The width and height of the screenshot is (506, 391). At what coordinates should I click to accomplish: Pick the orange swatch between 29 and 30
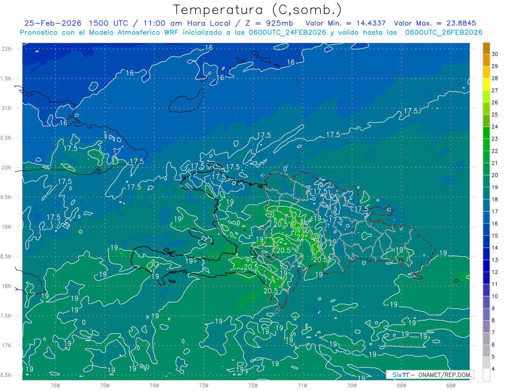coord(487,60)
